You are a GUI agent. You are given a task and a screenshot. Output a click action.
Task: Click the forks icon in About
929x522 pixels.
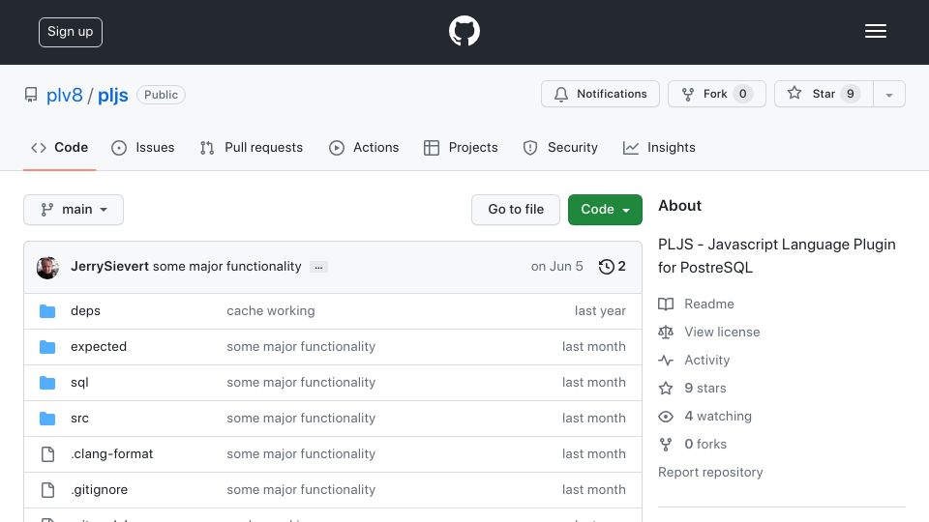(x=666, y=445)
